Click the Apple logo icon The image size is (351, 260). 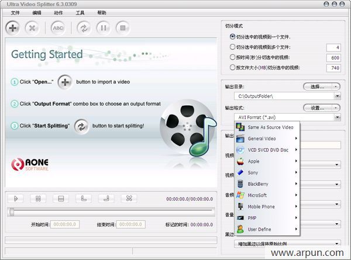(240, 161)
